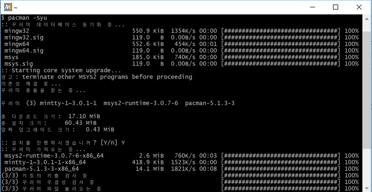Click the '100%' on the mingw64 row
372x192 pixels.
pos(352,44)
